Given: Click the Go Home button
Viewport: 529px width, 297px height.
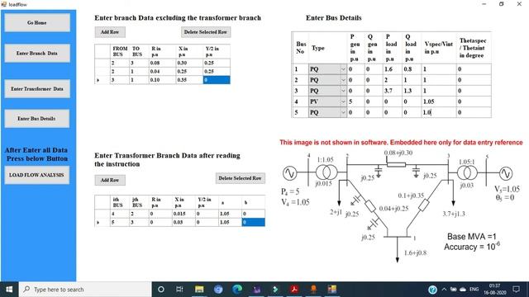Looking at the screenshot, I should (x=37, y=22).
